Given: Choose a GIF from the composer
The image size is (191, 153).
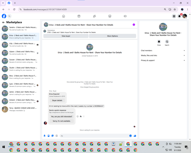Looking at the screenshot, I should point(57,136).
